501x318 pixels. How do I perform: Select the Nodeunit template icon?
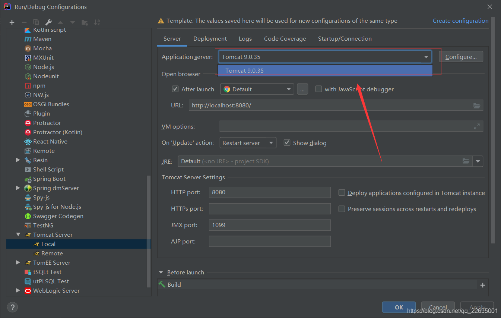[x=28, y=76]
